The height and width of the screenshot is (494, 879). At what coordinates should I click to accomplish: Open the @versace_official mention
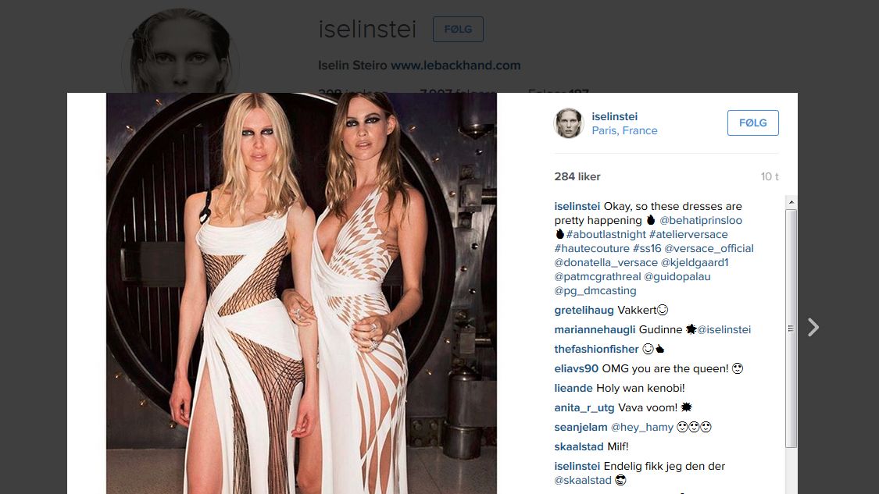[x=709, y=248]
